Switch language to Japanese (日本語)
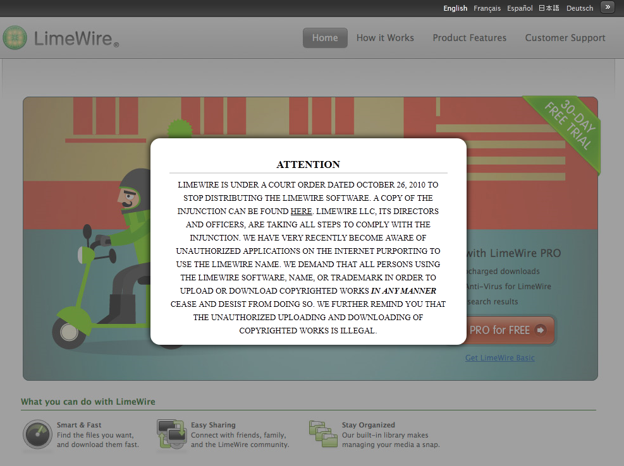Screen dimensions: 624x466 coord(549,8)
